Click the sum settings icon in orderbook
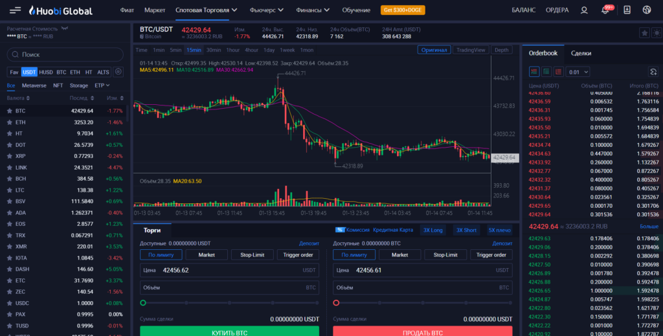 653,72
